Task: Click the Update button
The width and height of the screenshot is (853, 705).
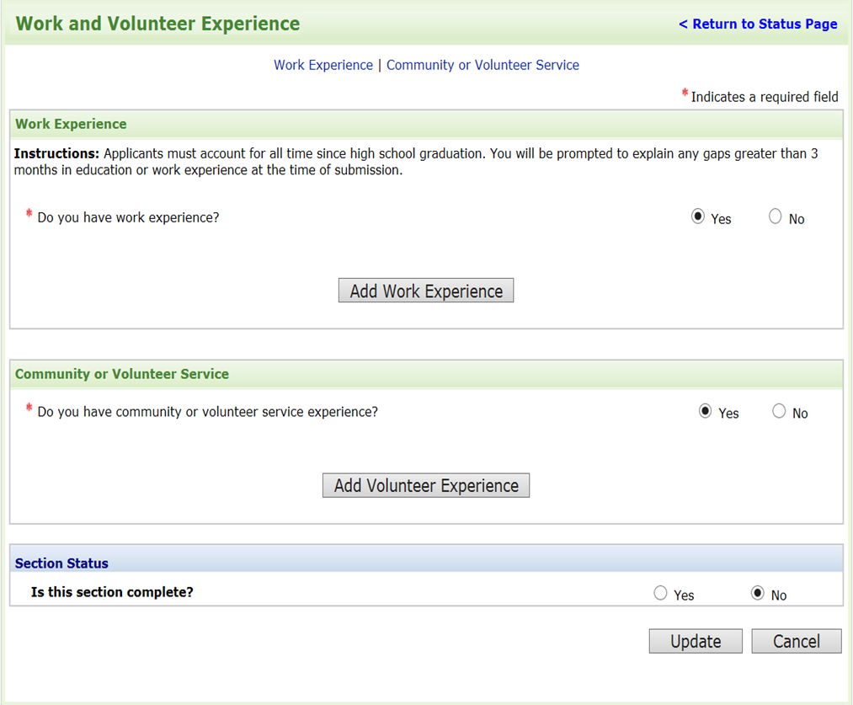Action: [696, 641]
